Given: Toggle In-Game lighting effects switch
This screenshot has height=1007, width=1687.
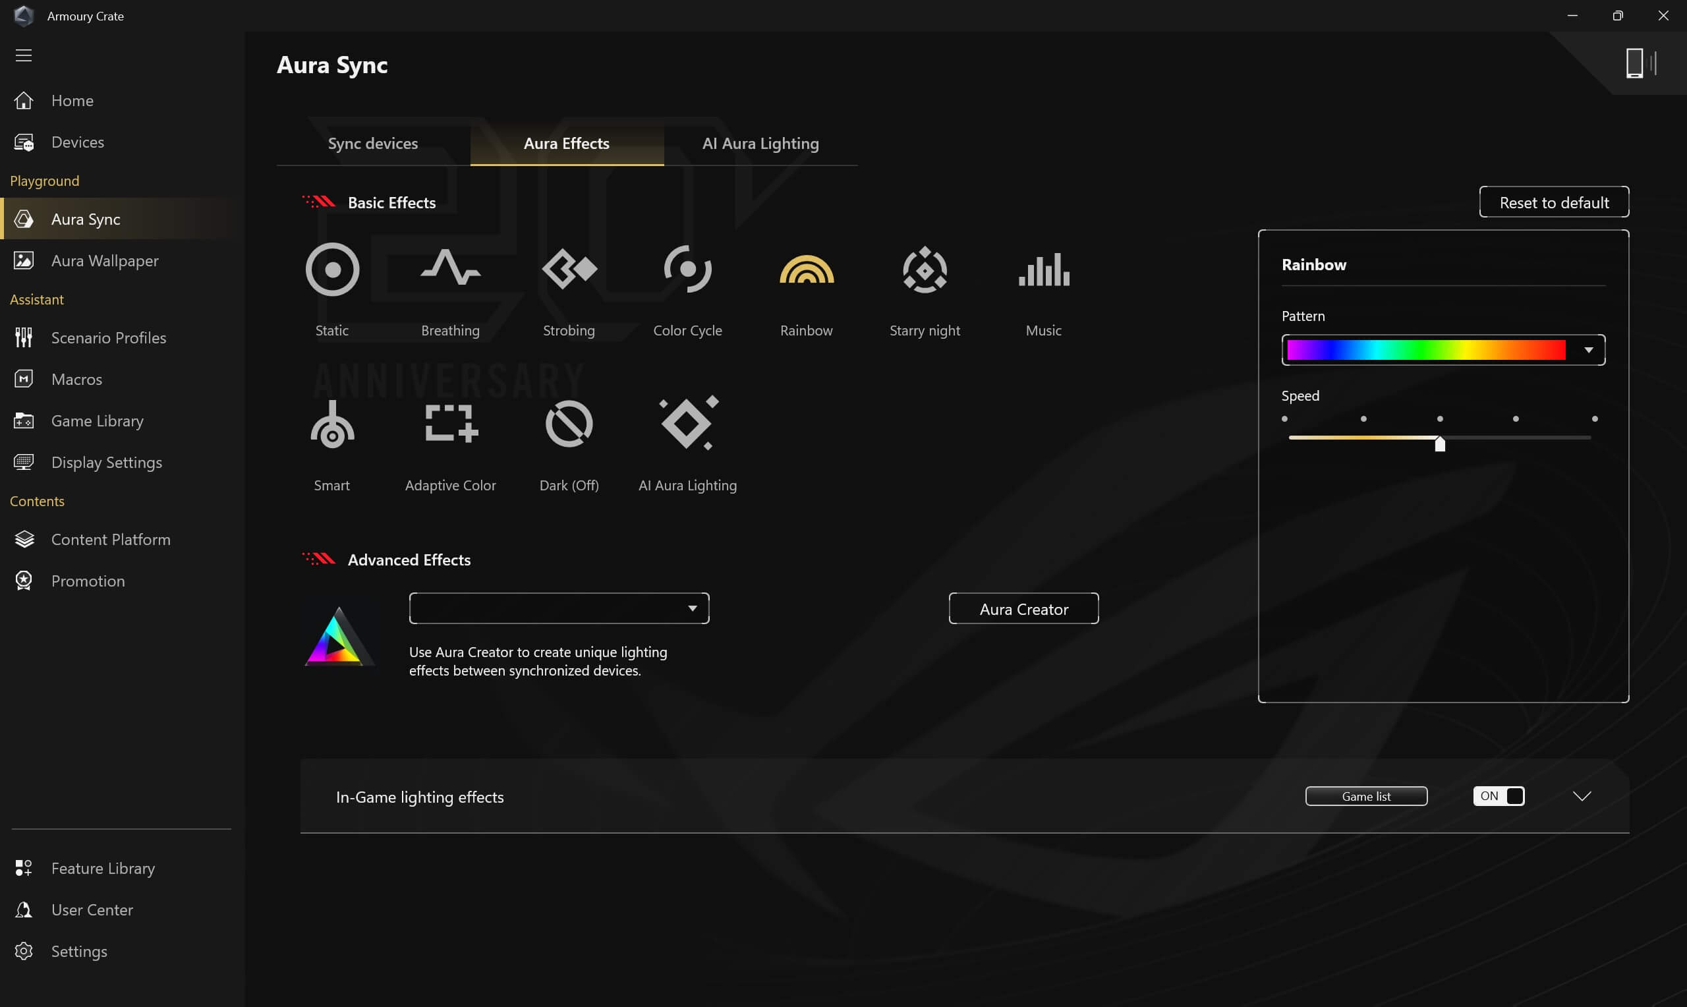Looking at the screenshot, I should [x=1499, y=796].
